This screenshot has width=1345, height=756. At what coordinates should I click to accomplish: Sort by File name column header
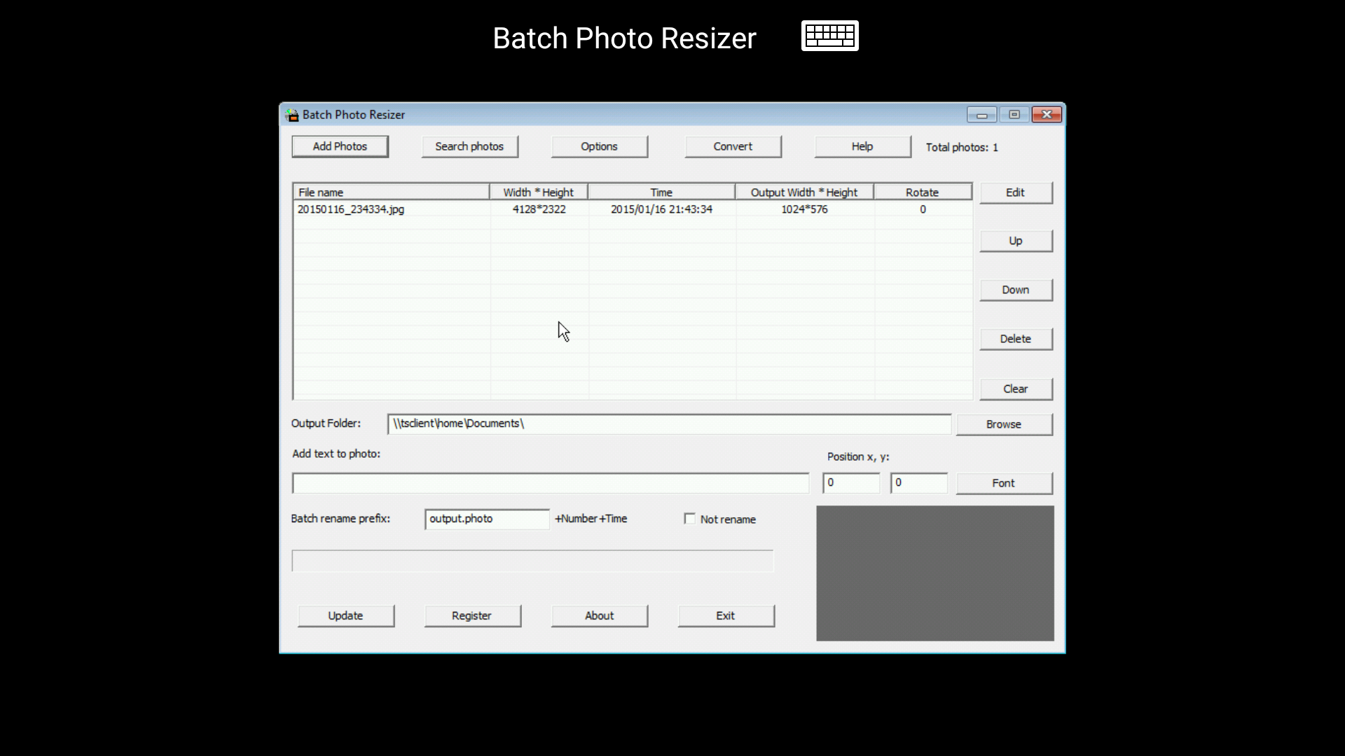tap(391, 192)
